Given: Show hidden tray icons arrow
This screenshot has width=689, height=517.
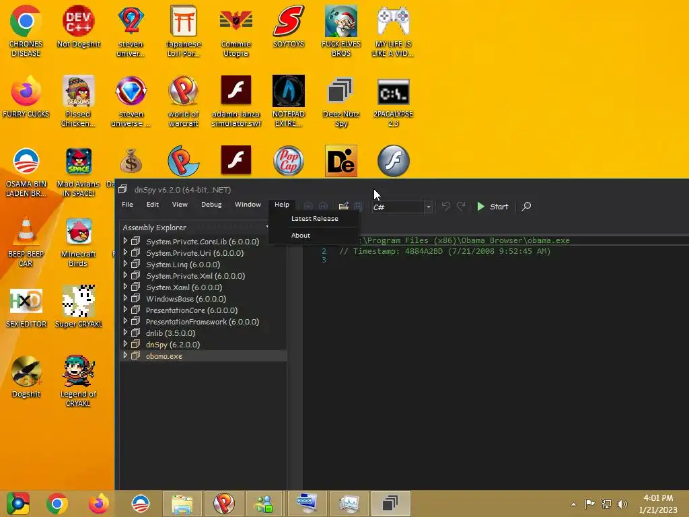Looking at the screenshot, I should pos(573,504).
